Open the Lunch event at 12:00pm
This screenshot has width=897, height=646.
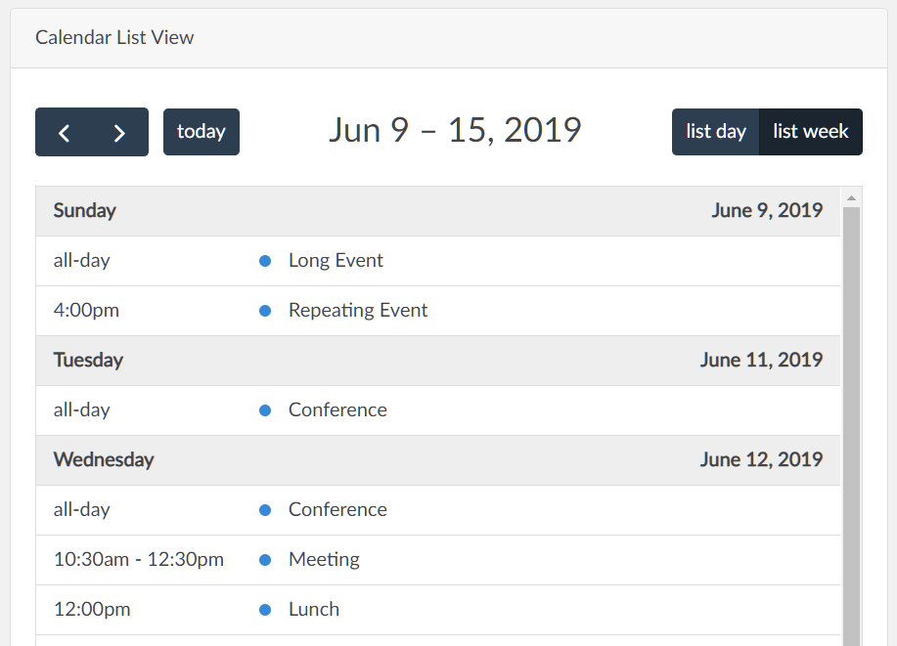pyautogui.click(x=314, y=610)
